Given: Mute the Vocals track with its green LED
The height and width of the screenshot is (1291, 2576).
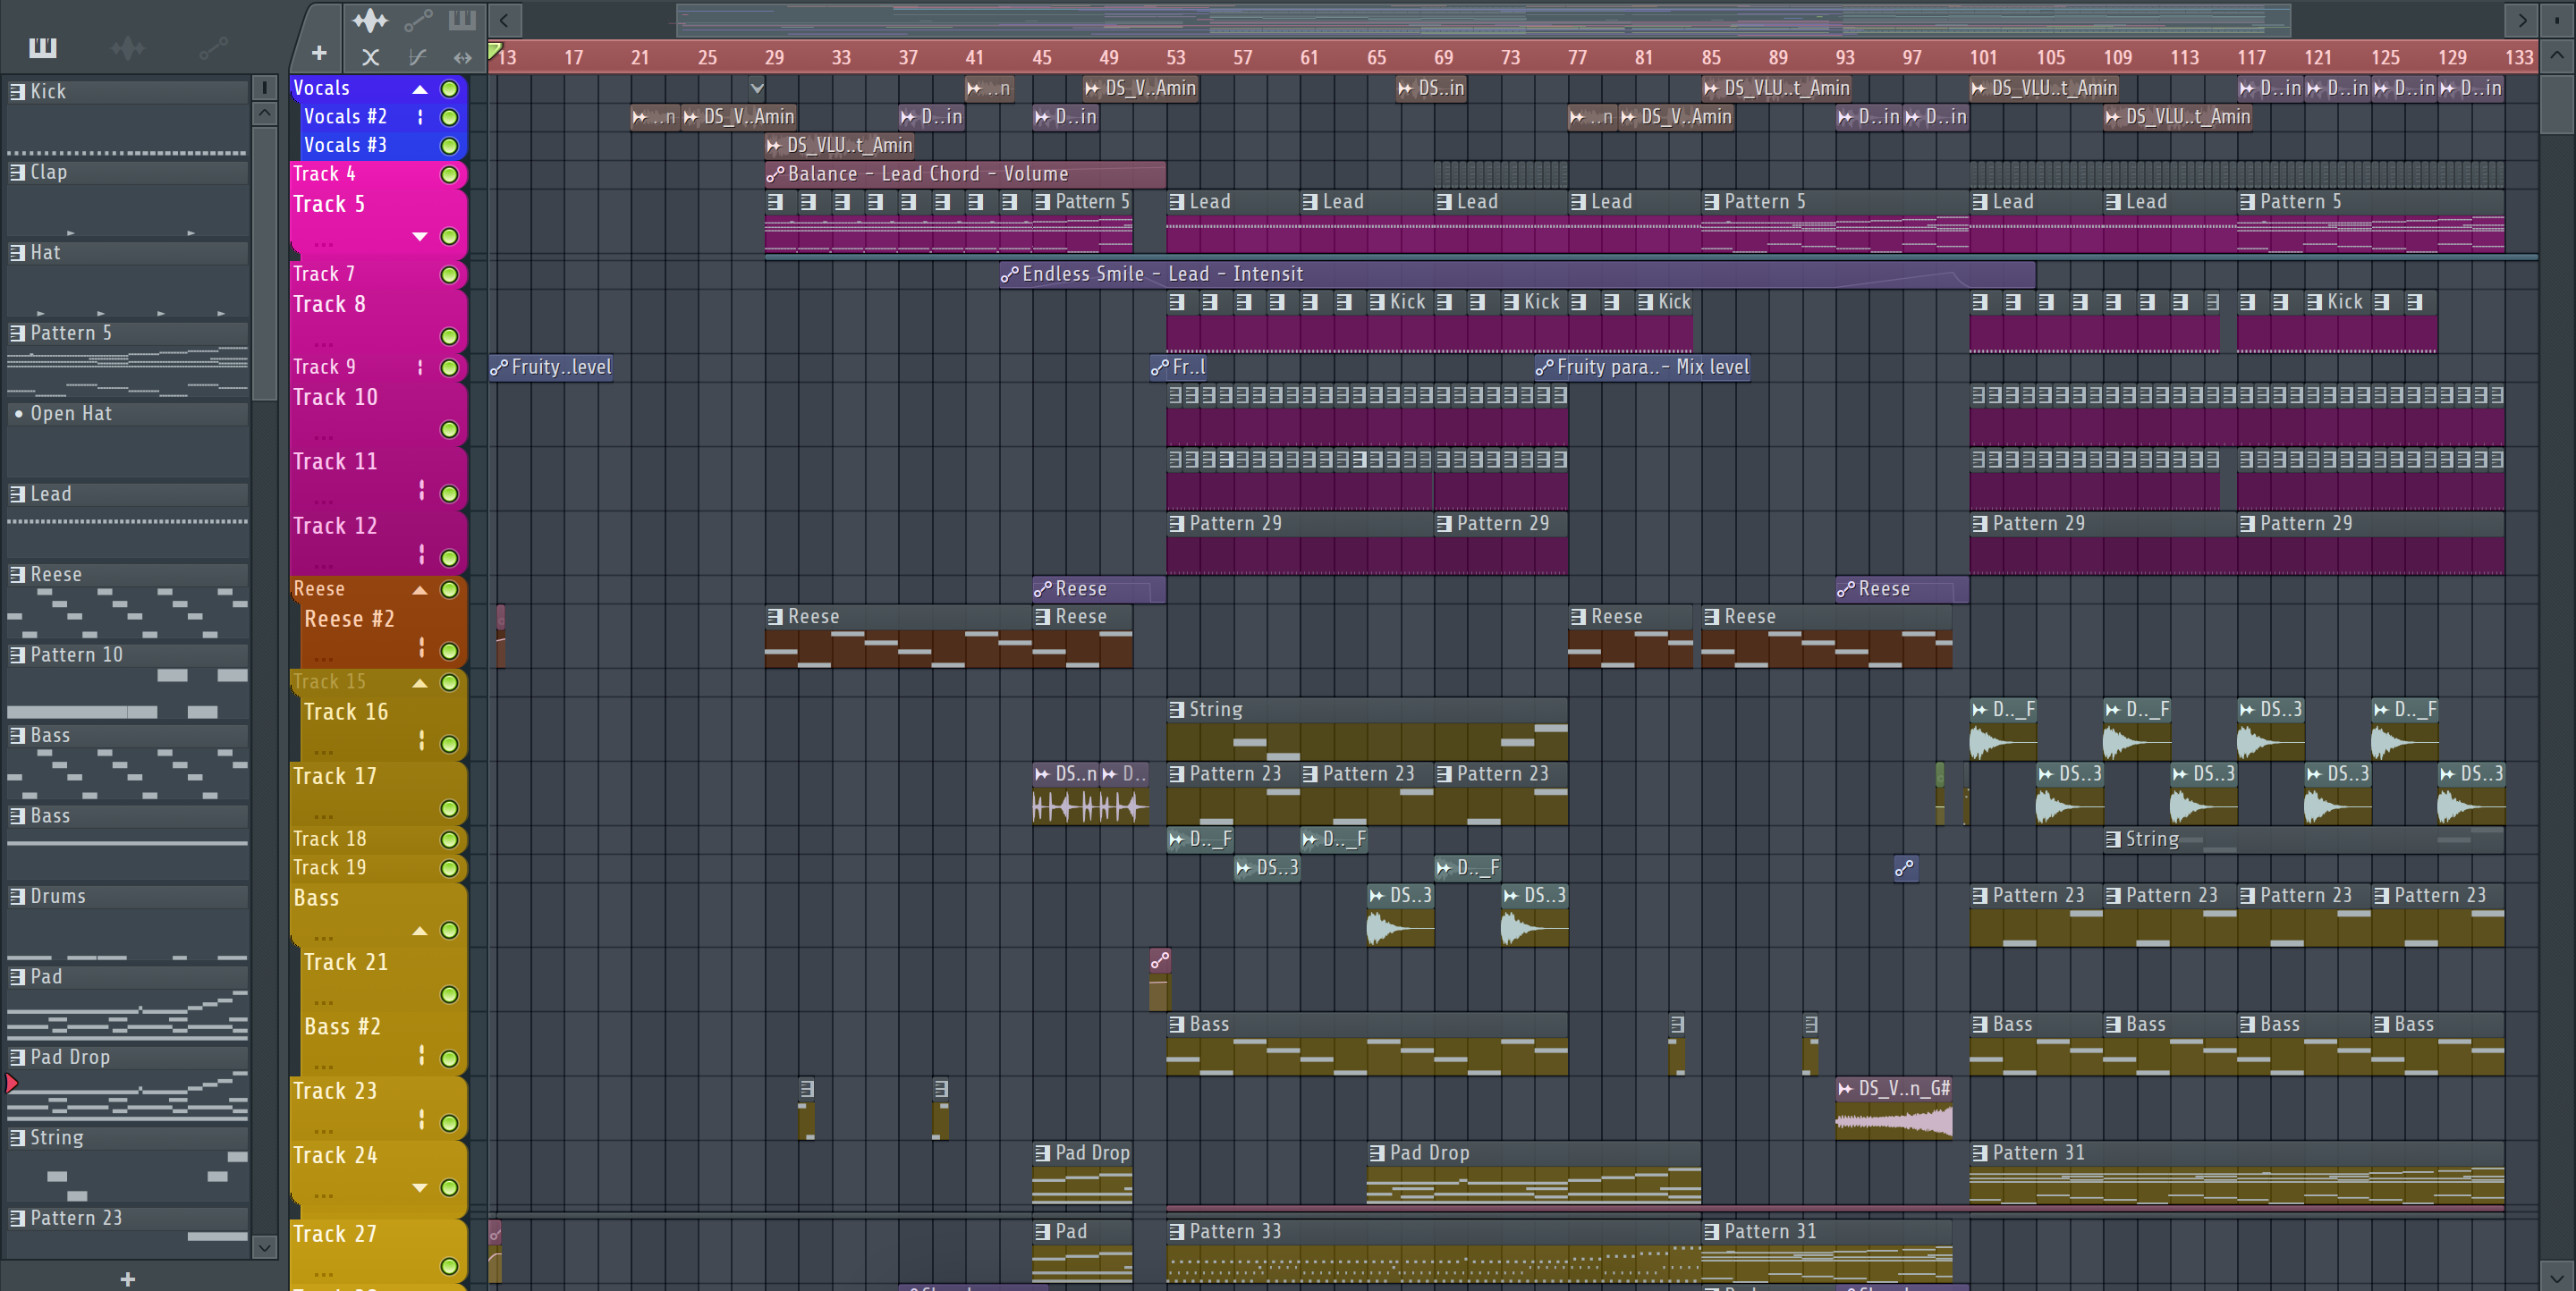Looking at the screenshot, I should (x=449, y=89).
